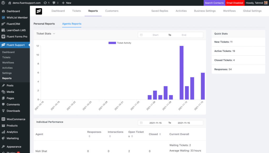
Task: Open Howdy, Tahmid account menu
Action: pos(256,3)
